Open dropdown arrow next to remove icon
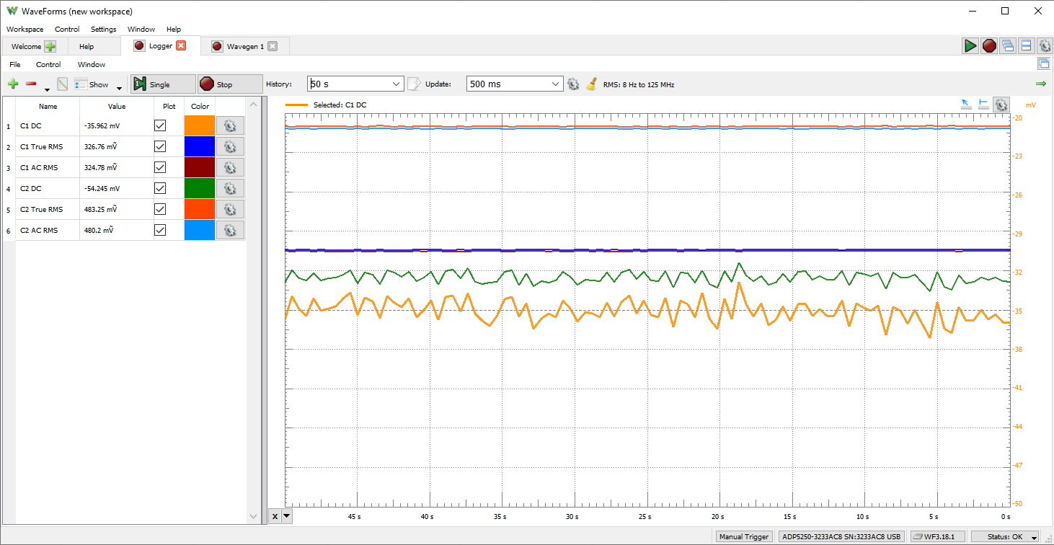Screen dimensions: 1054x545 tap(47, 89)
